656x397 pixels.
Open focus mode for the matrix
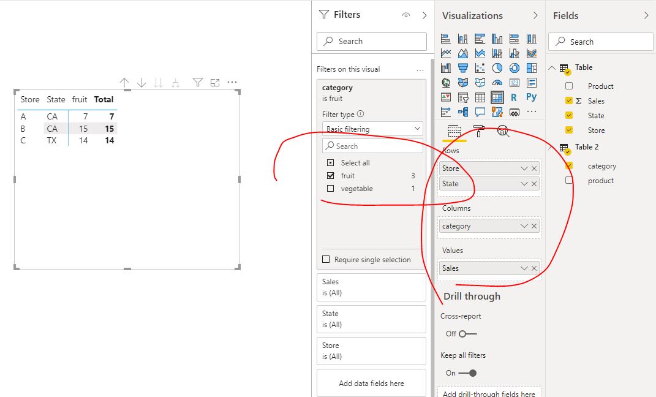tap(215, 83)
